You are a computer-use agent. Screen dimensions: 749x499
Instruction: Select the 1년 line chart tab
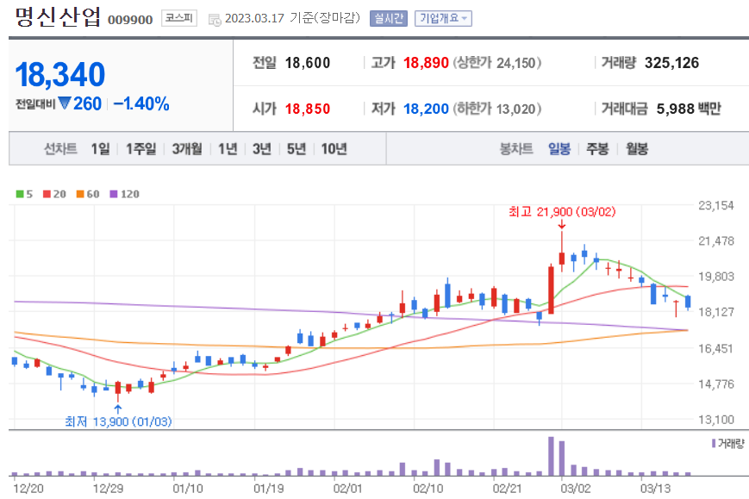pyautogui.click(x=228, y=149)
